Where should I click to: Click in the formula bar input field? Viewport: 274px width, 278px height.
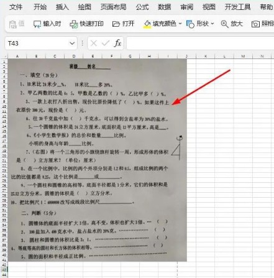(200, 43)
